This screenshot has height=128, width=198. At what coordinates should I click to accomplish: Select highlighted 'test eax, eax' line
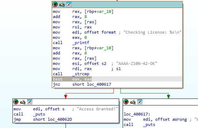pos(117,79)
